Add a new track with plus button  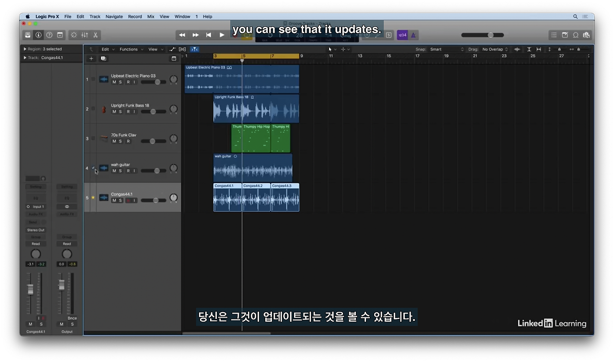point(91,58)
